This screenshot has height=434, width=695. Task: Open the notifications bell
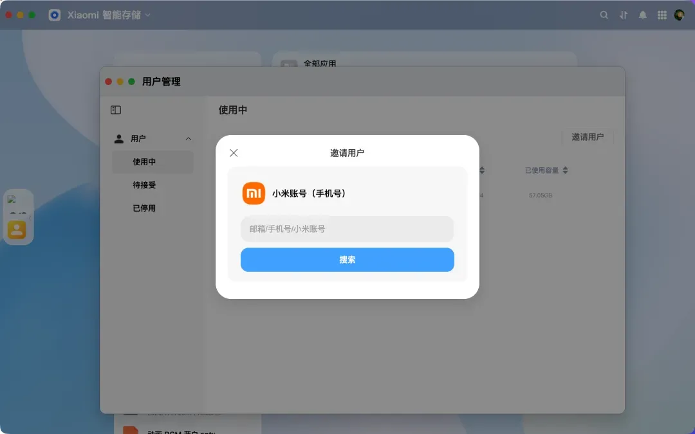point(642,15)
